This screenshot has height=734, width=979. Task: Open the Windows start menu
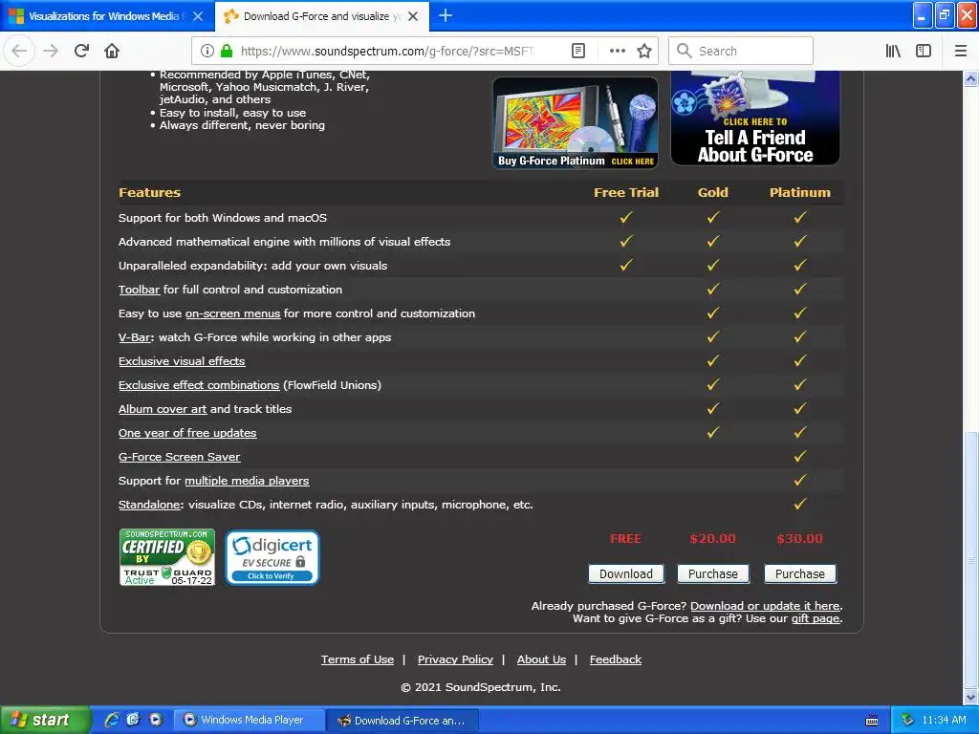[x=44, y=720]
